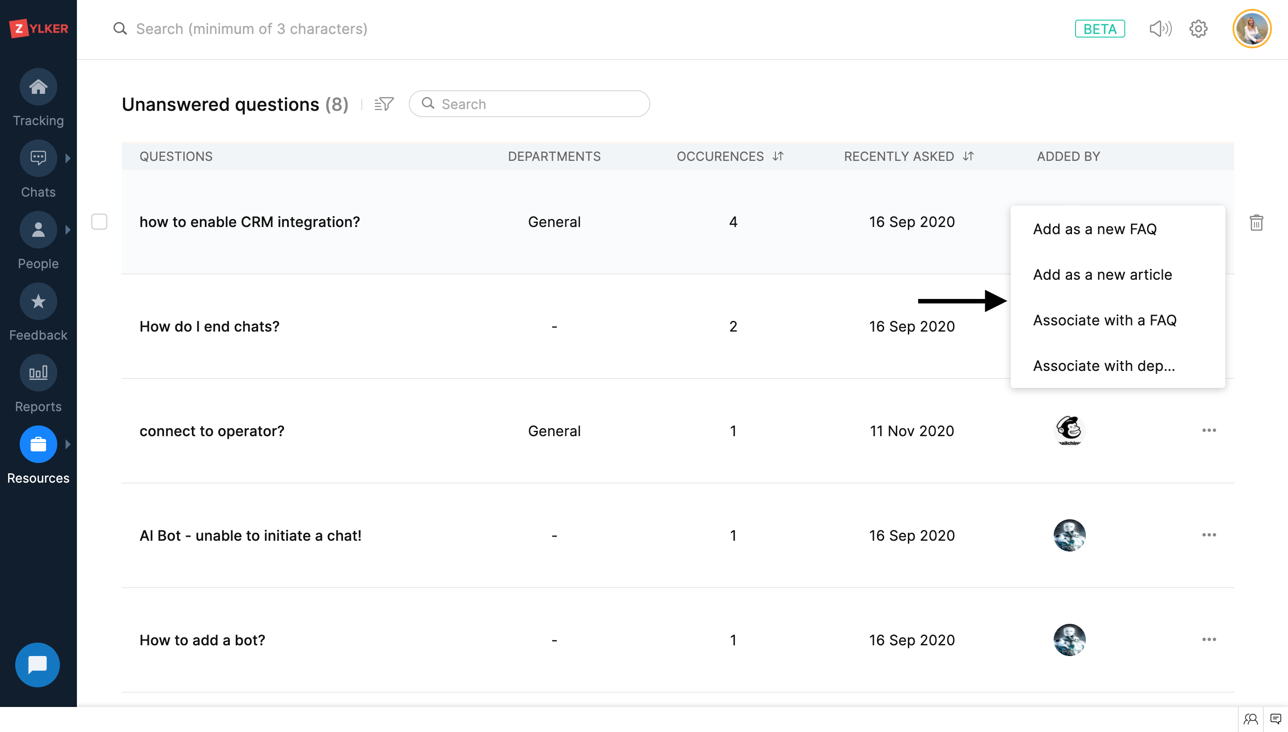
Task: Choose Add as a new FAQ
Action: tap(1095, 229)
